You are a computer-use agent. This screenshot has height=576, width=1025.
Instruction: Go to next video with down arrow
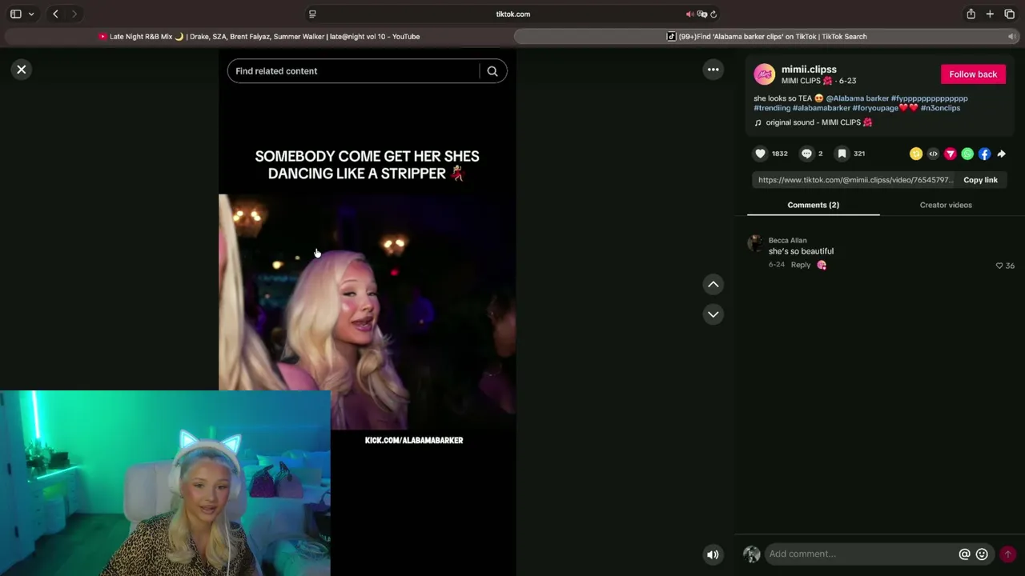tap(713, 314)
